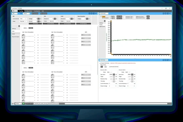Zoom out the oscilloscope X axis
Viewport: 183px width, 122px height.
tap(114, 18)
